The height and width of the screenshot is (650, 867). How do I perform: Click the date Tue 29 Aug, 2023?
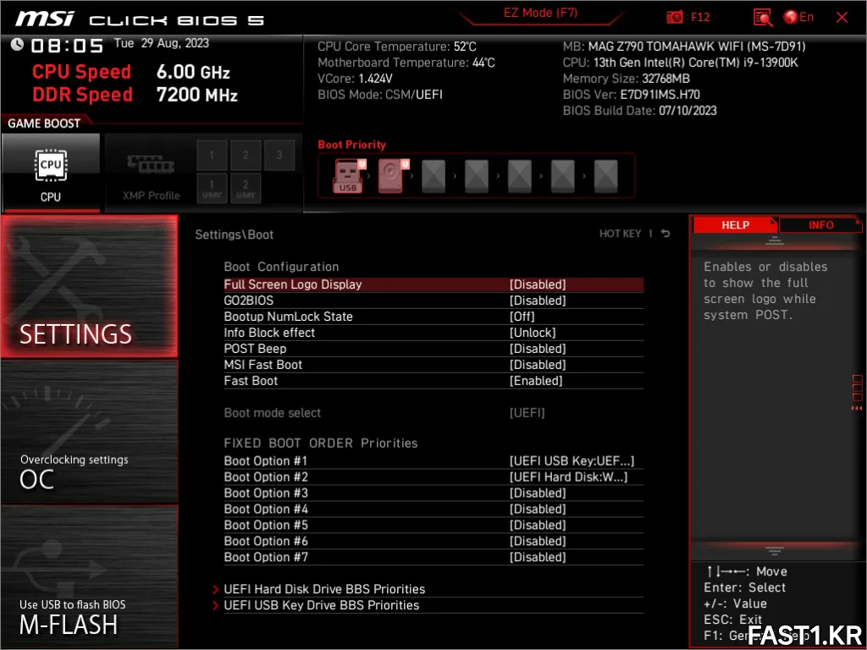pos(162,43)
